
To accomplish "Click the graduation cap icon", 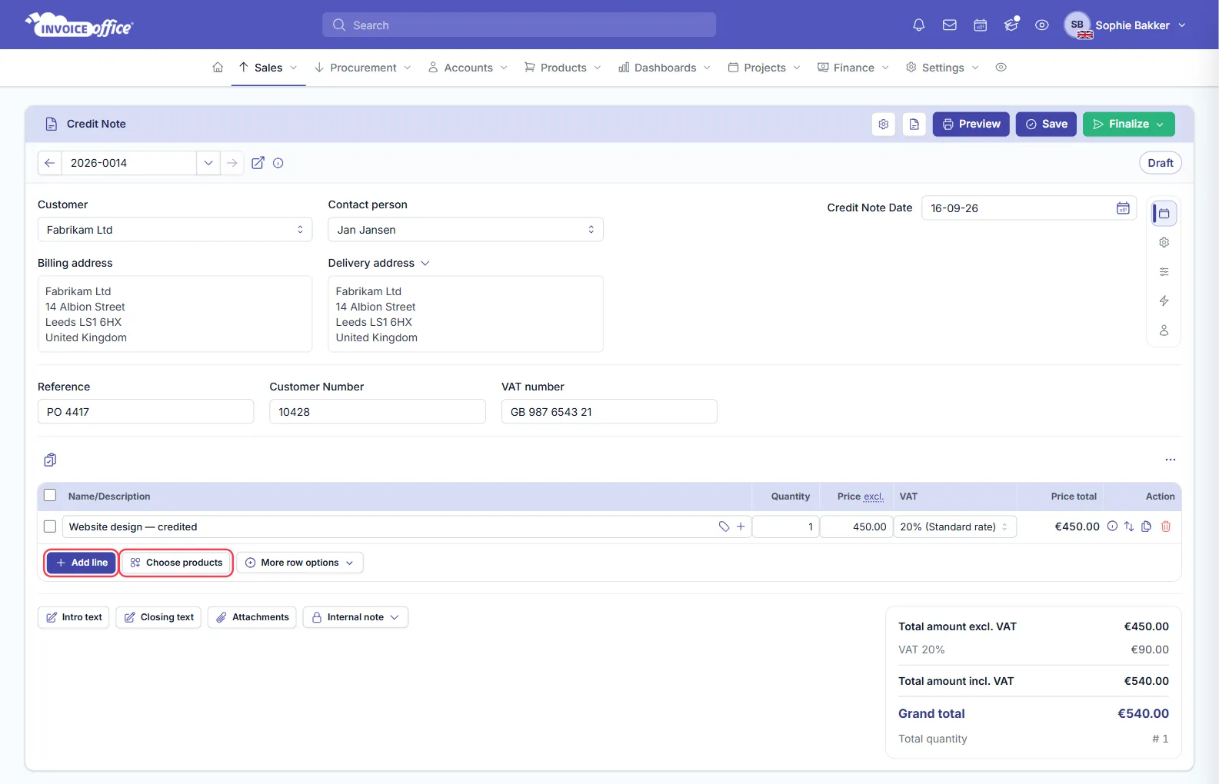I will coord(1011,25).
